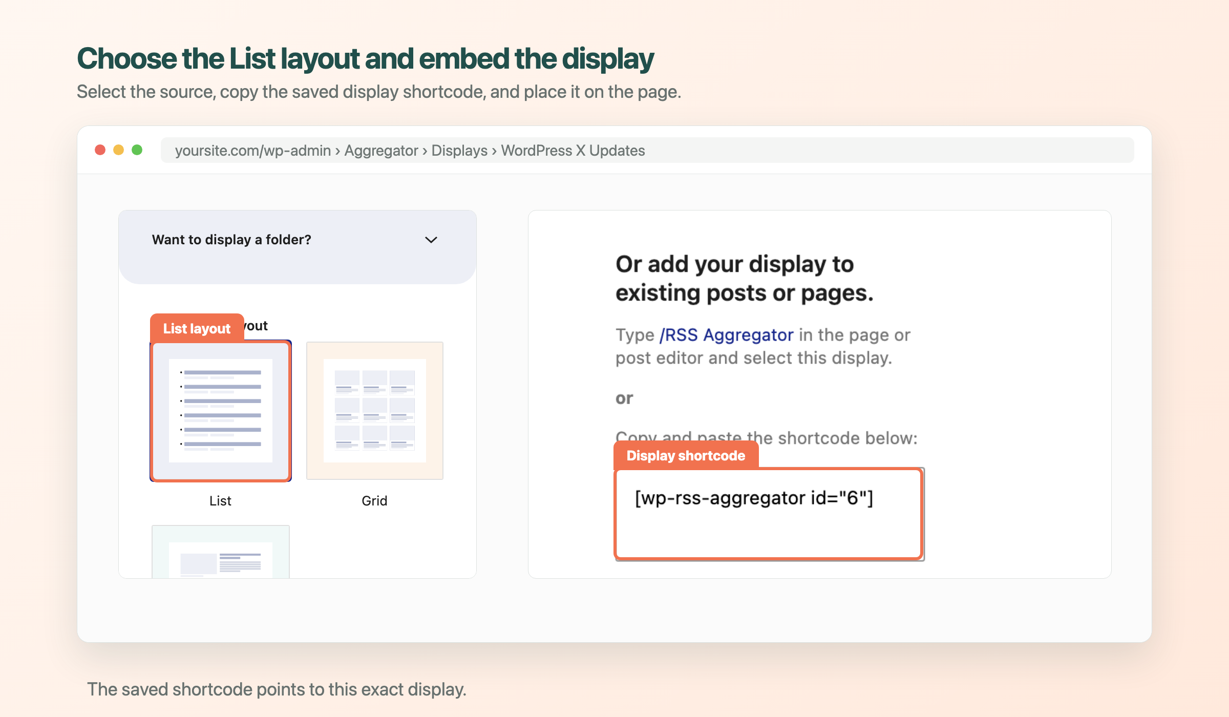1229x717 pixels.
Task: Click the browser address bar breadcrumb
Action: pos(647,150)
